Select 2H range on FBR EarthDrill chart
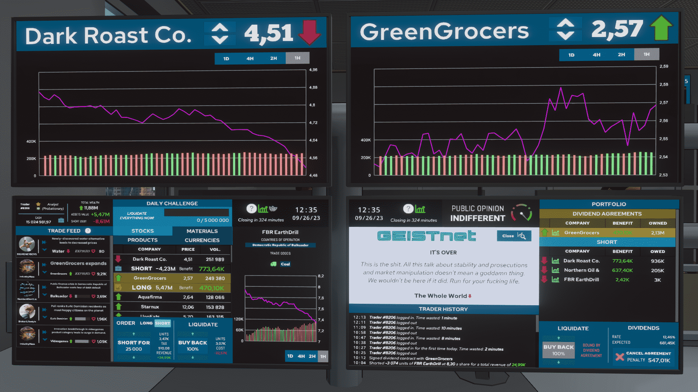 [312, 356]
